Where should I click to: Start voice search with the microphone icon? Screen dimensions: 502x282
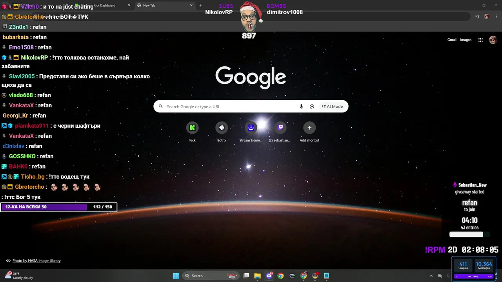click(x=301, y=107)
